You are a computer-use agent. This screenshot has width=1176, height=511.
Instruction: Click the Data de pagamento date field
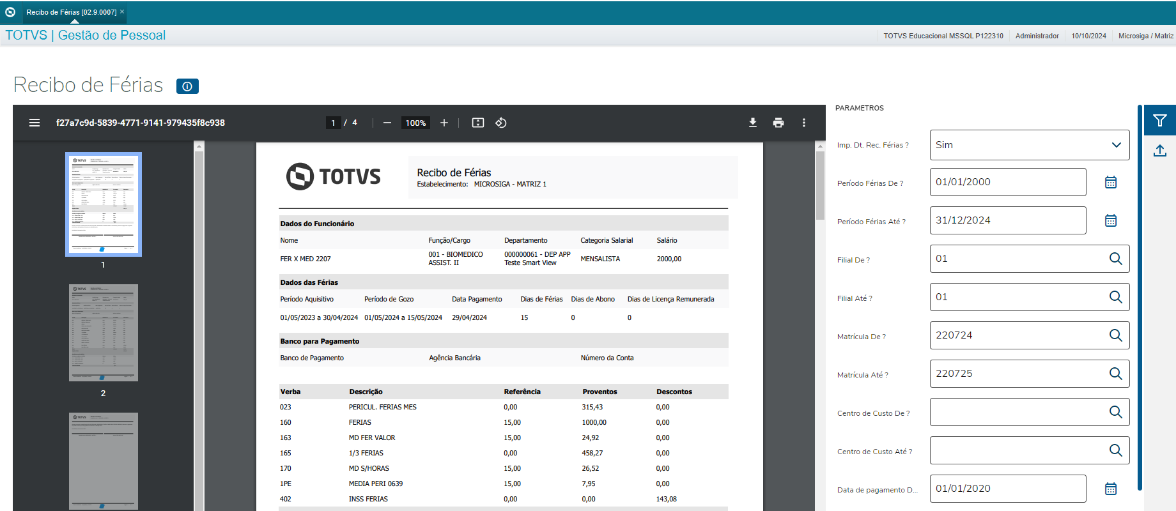click(x=1008, y=489)
